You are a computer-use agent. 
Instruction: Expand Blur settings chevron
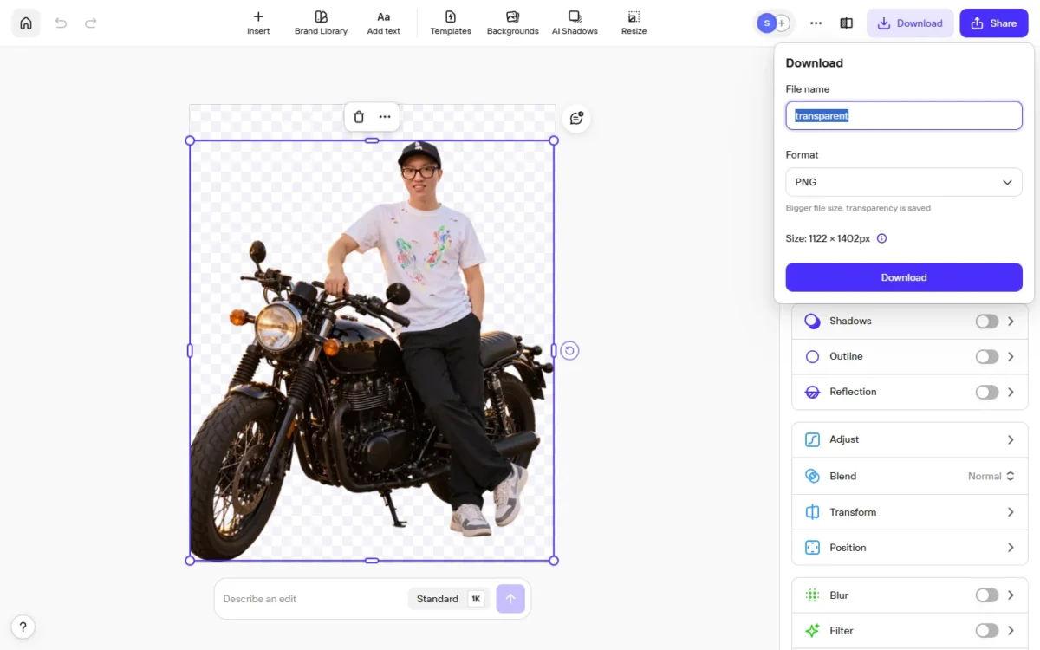1011,595
